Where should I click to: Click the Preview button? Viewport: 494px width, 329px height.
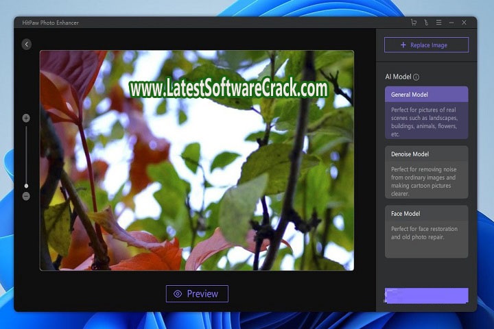[x=197, y=294]
